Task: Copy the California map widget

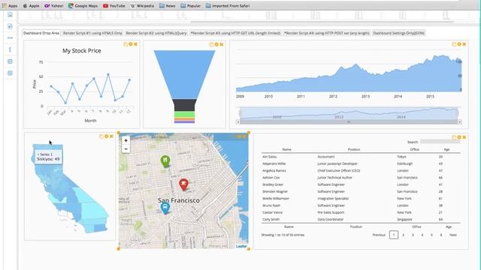Action: pos(101,136)
